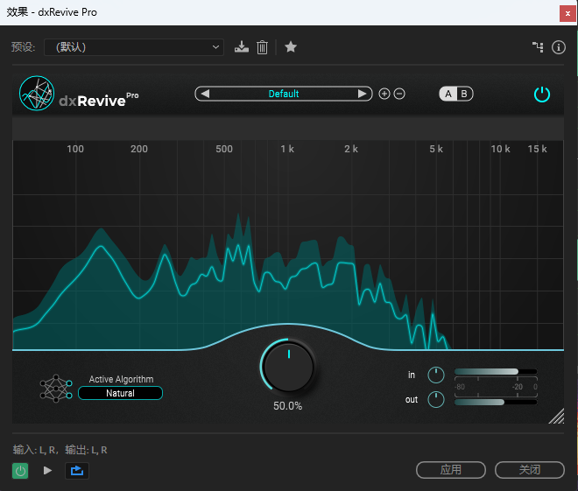This screenshot has height=491, width=578.
Task: Click the output level meter
Action: click(x=496, y=402)
